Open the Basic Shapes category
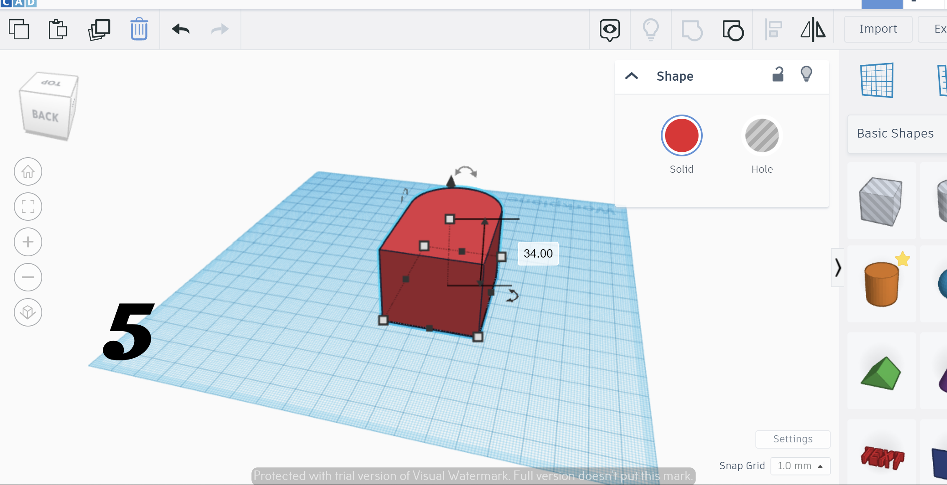 click(895, 133)
